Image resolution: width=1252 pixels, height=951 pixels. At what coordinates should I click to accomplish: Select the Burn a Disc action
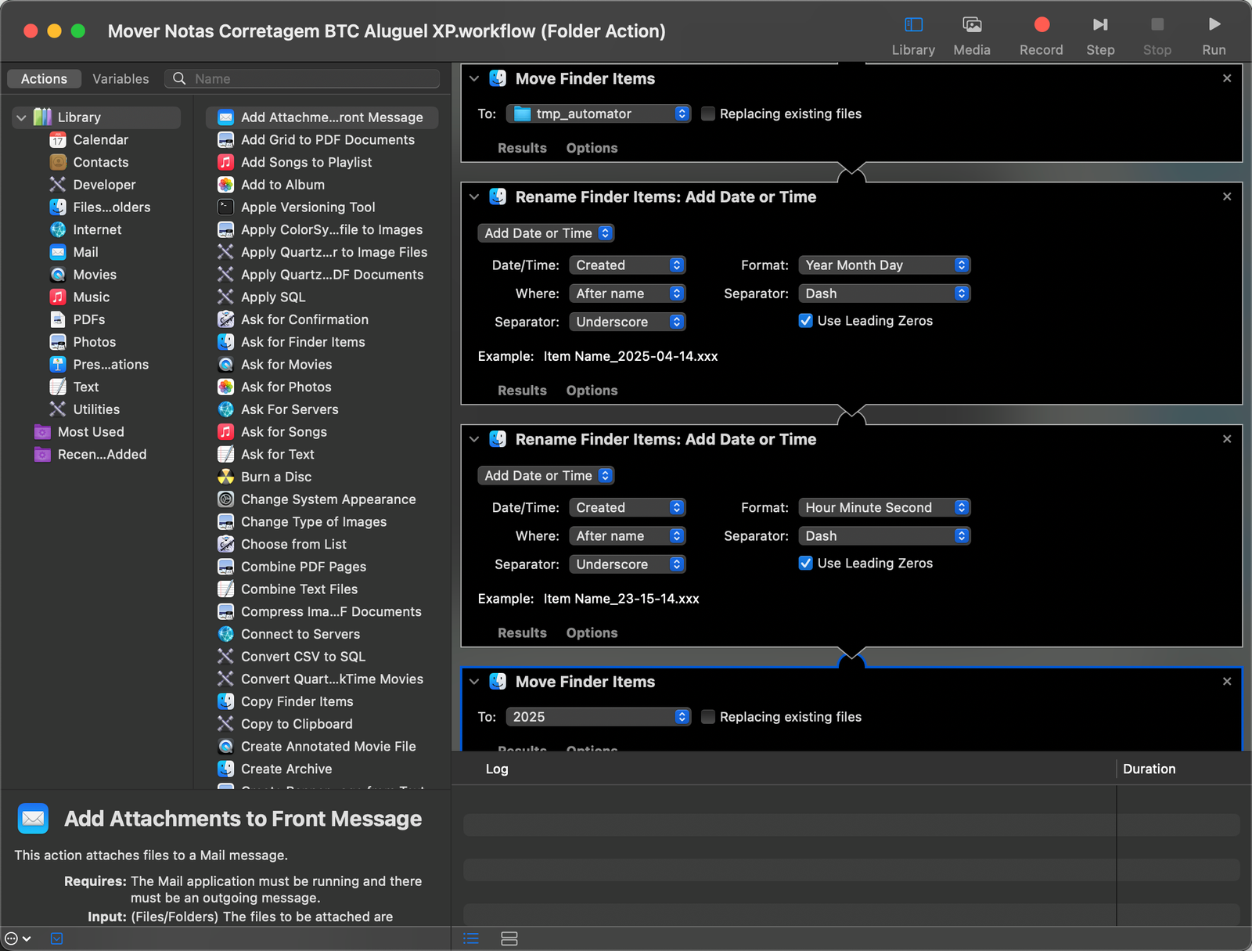click(275, 477)
